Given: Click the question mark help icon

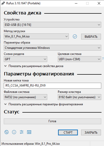Looking at the screenshot, I should coord(103,59).
